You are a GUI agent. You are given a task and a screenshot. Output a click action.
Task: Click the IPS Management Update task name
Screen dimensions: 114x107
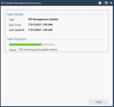(43, 19)
